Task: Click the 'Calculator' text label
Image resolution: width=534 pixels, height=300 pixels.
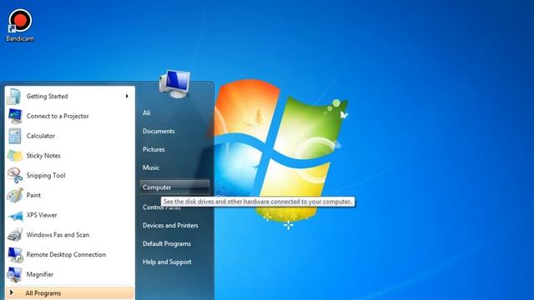Action: pyautogui.click(x=41, y=136)
